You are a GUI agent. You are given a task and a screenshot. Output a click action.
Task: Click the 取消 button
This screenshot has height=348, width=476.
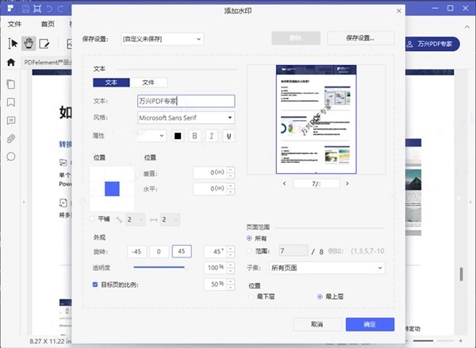point(317,324)
